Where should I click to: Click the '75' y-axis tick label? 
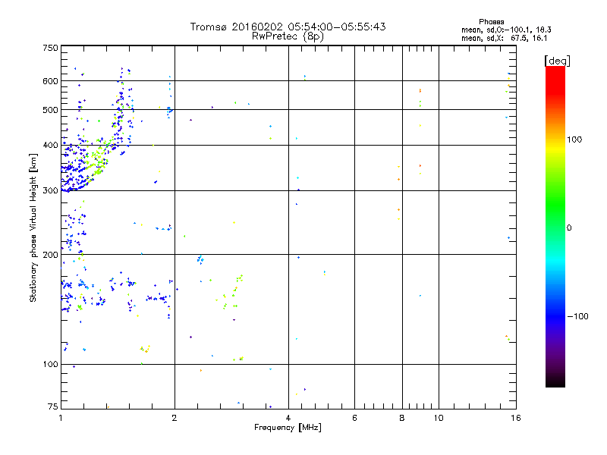[53, 406]
